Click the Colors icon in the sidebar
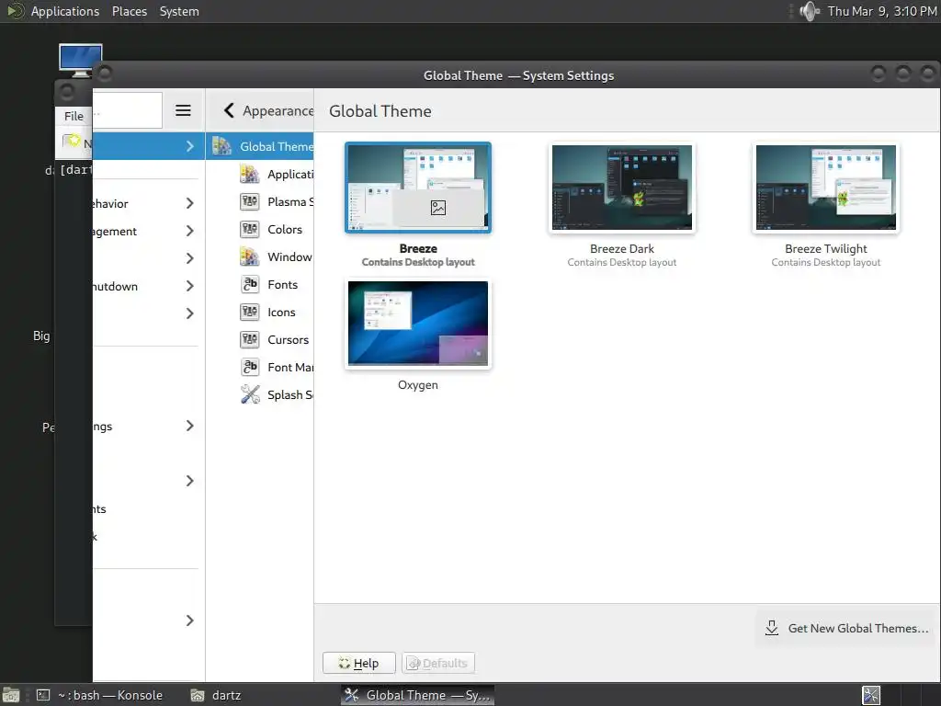 click(x=250, y=229)
